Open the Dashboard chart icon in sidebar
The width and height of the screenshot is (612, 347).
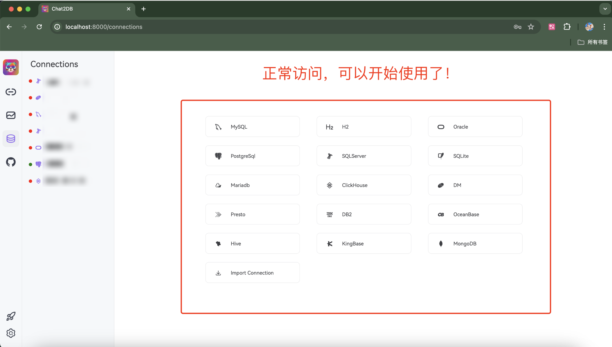11,115
